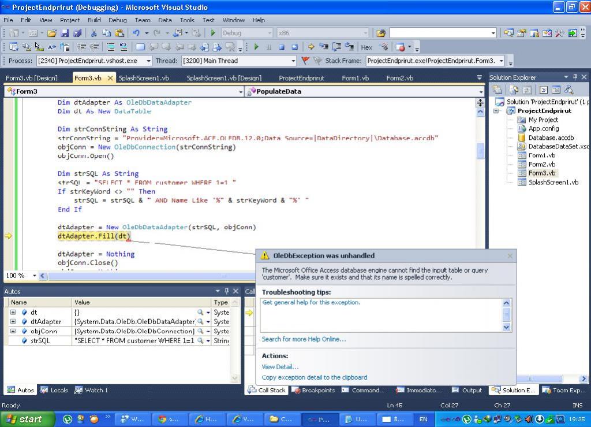
Task: Click the code editor vertical scrollbar thumb
Action: [480, 151]
